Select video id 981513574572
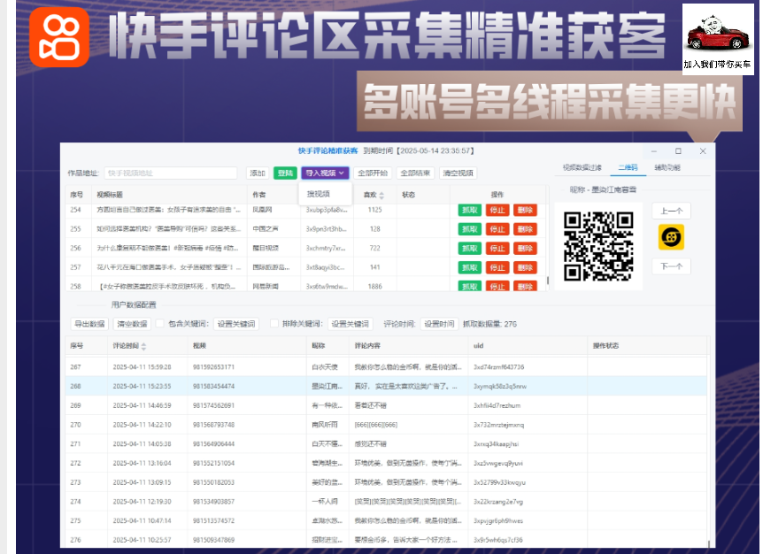Image resolution: width=763 pixels, height=554 pixels. [213, 521]
